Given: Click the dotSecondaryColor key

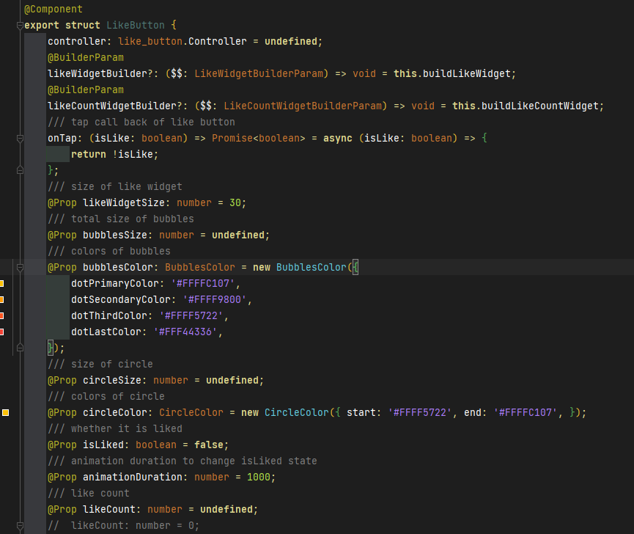Looking at the screenshot, I should click(120, 300).
